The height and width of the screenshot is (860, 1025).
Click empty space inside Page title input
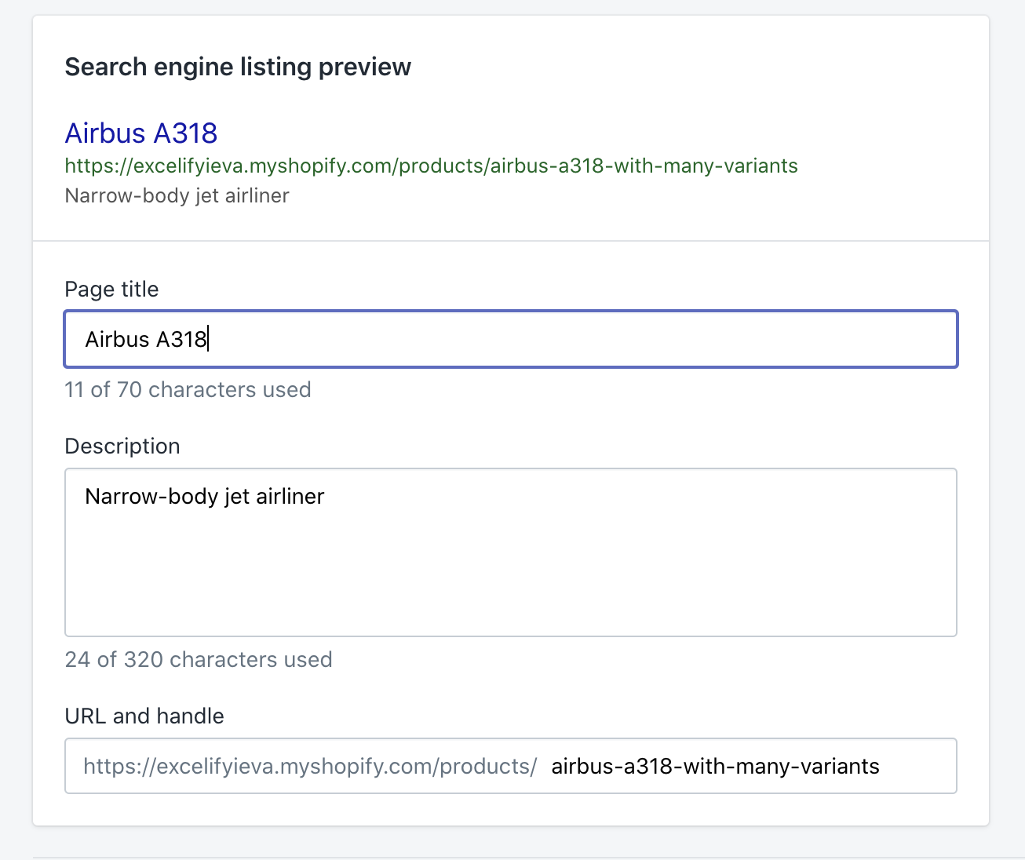[581, 339]
